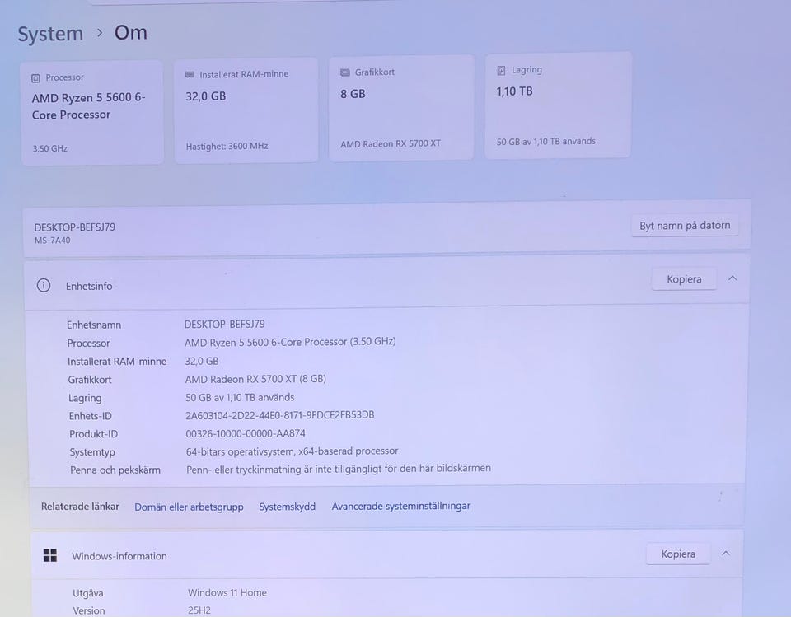This screenshot has width=791, height=617.
Task: Click the Enhets-ID row label
Action: click(91, 416)
